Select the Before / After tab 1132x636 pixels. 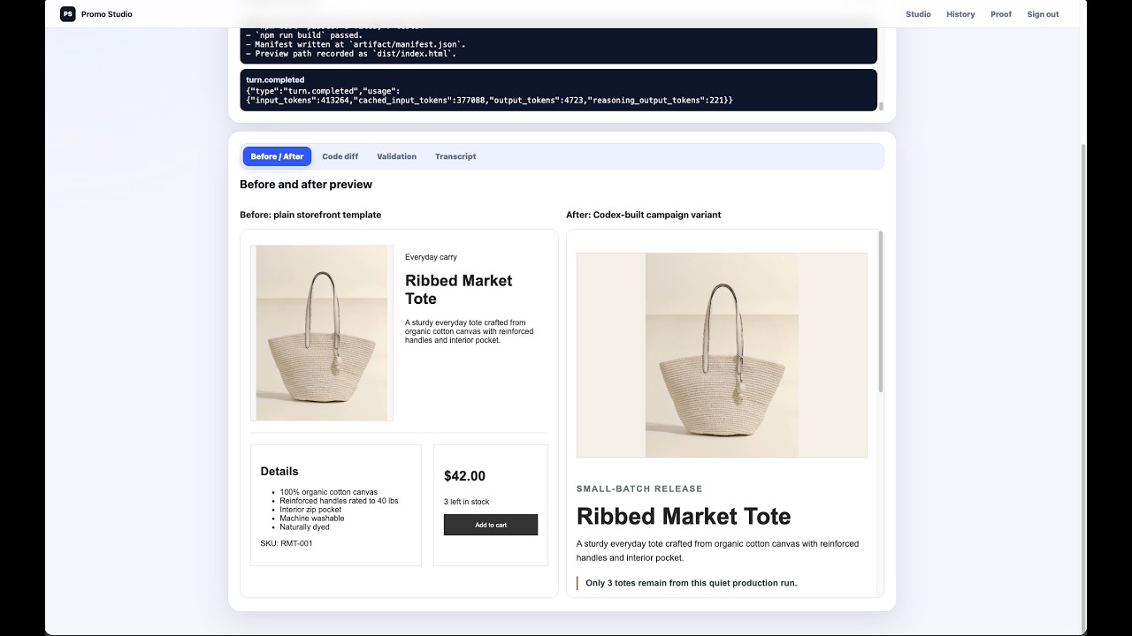(277, 156)
